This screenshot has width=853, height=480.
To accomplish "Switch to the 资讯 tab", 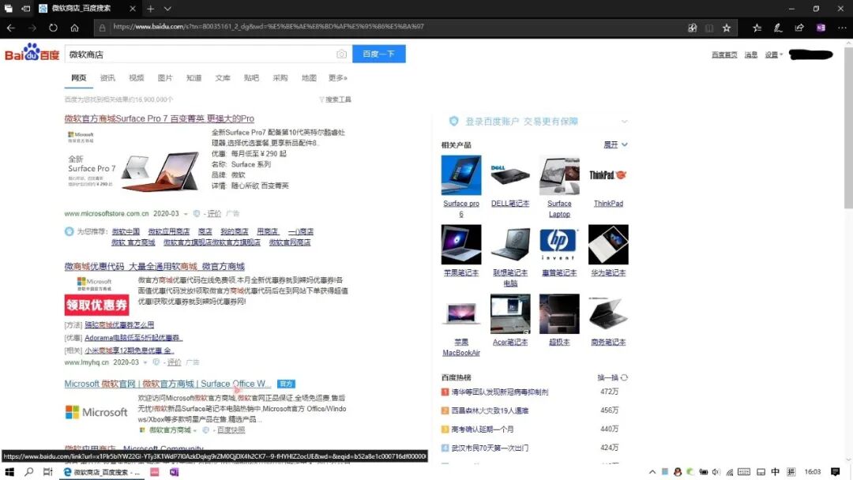I will (107, 77).
